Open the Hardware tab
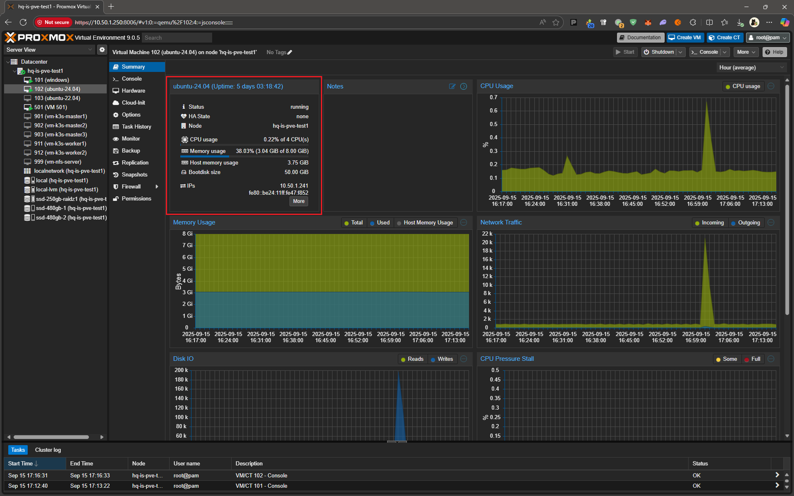 point(137,91)
